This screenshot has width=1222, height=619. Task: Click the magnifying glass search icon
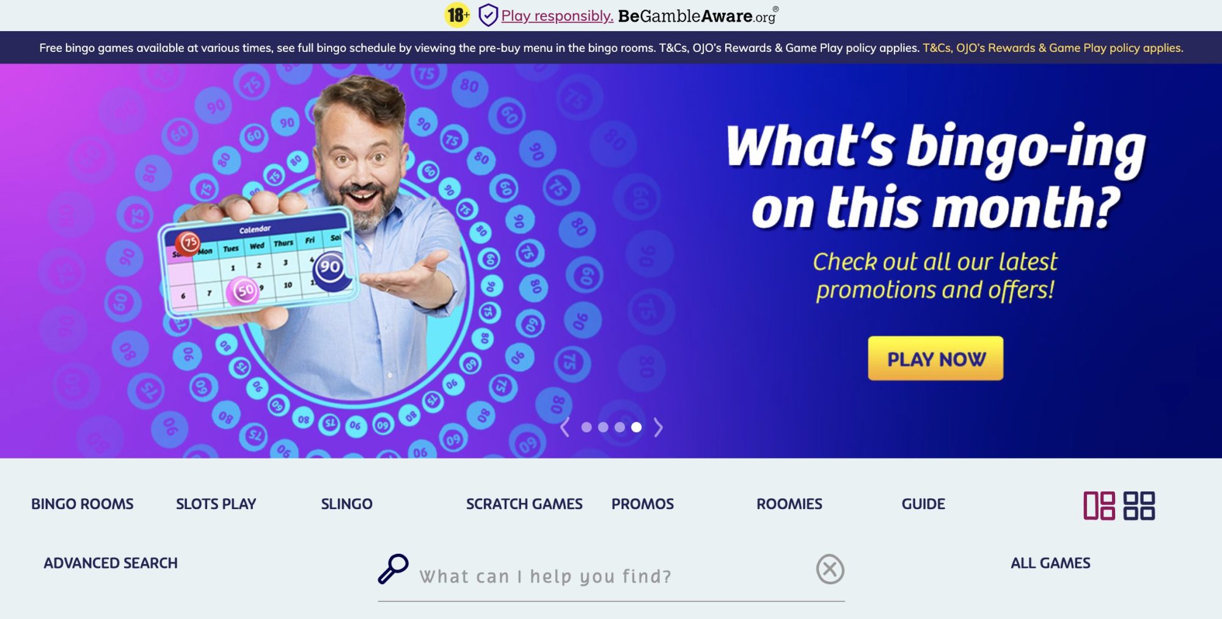point(393,569)
